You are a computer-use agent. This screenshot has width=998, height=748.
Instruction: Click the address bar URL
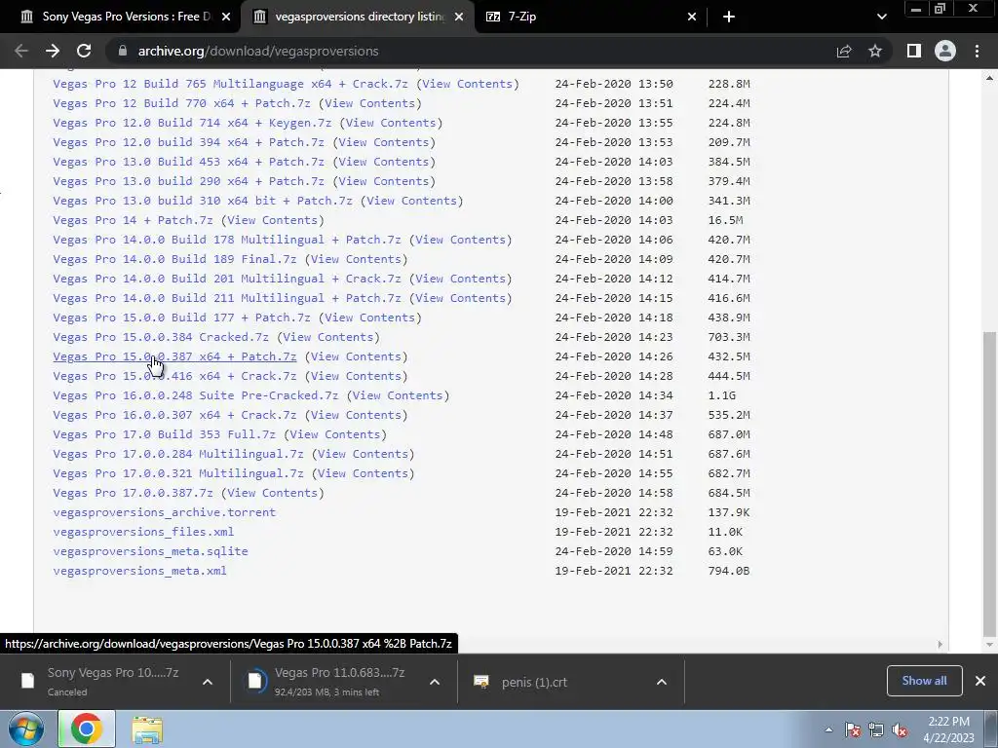point(257,51)
